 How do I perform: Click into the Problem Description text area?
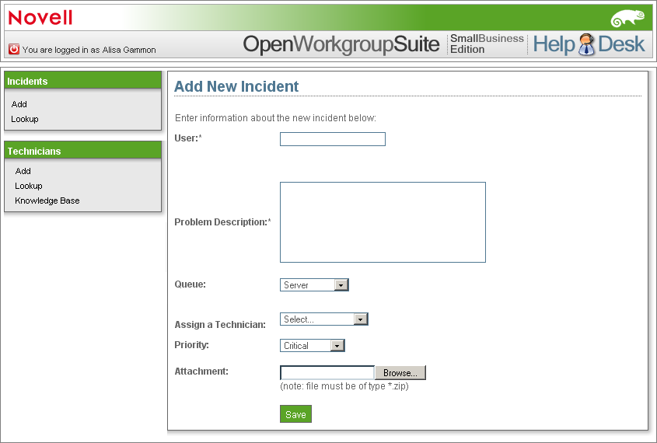pos(383,222)
